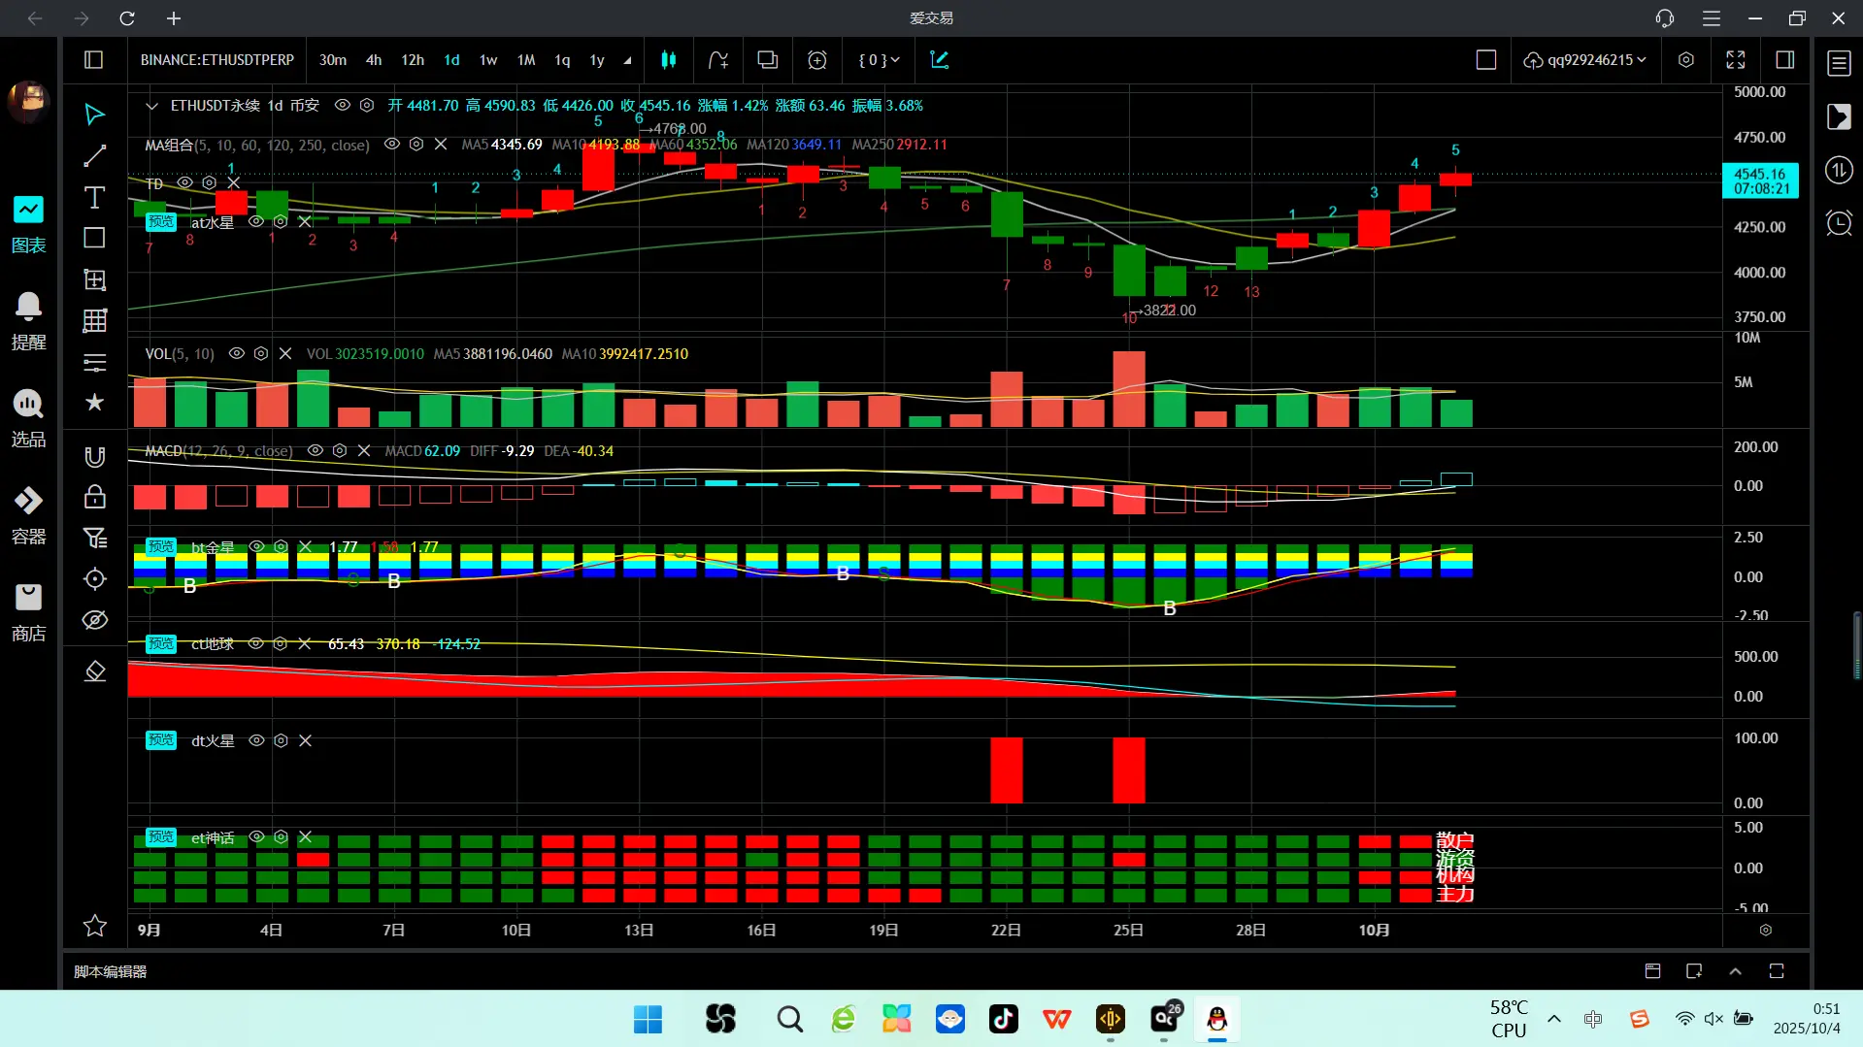Toggle the right sidebar panel icon
This screenshot has width=1863, height=1047.
(1784, 60)
